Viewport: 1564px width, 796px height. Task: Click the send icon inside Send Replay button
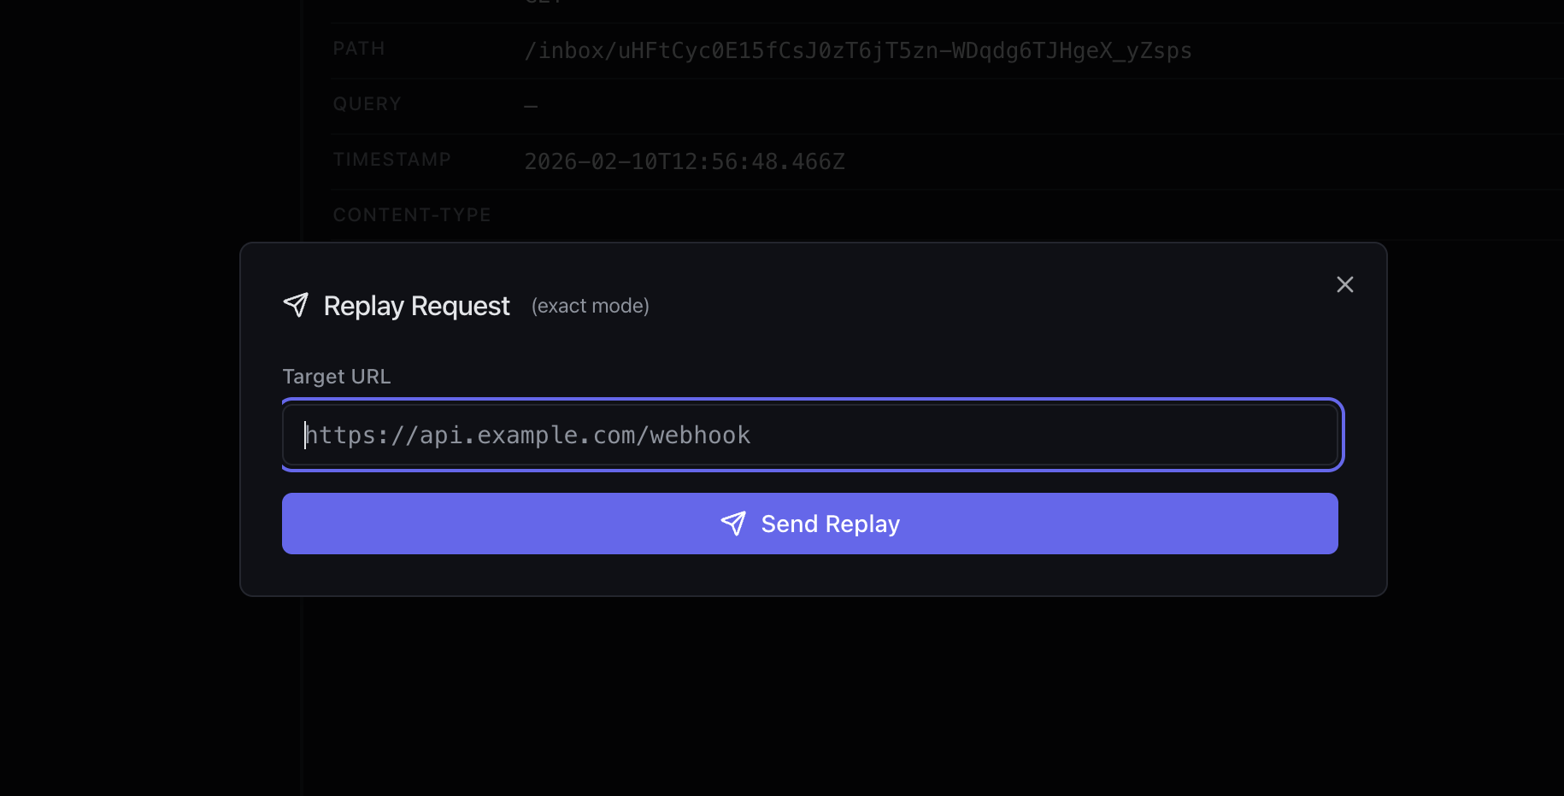735,524
